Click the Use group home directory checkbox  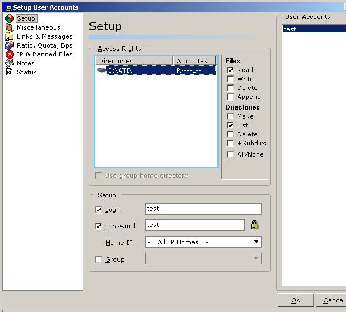(98, 176)
